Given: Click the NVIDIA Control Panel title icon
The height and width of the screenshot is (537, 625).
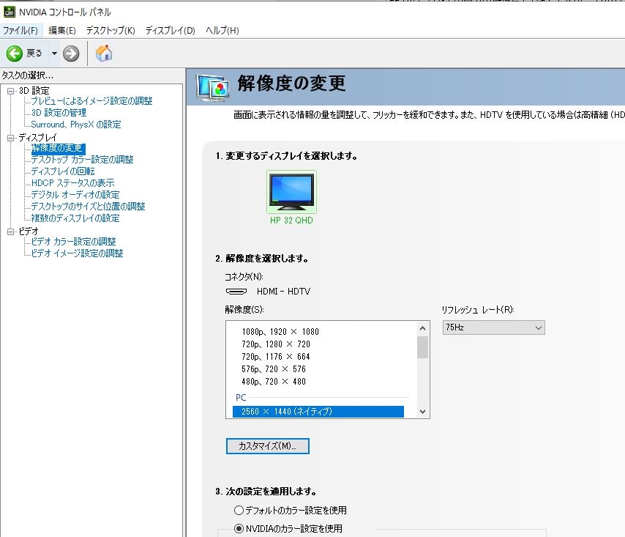Looking at the screenshot, I should tap(10, 12).
